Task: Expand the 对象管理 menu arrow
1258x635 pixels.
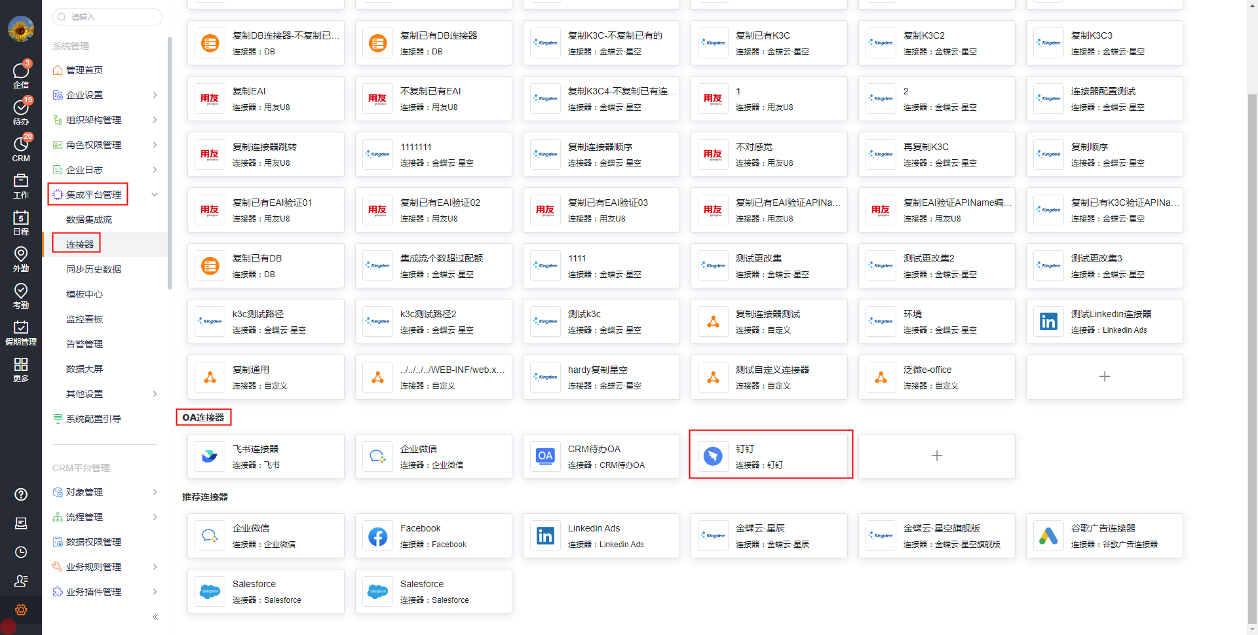Action: pos(155,492)
